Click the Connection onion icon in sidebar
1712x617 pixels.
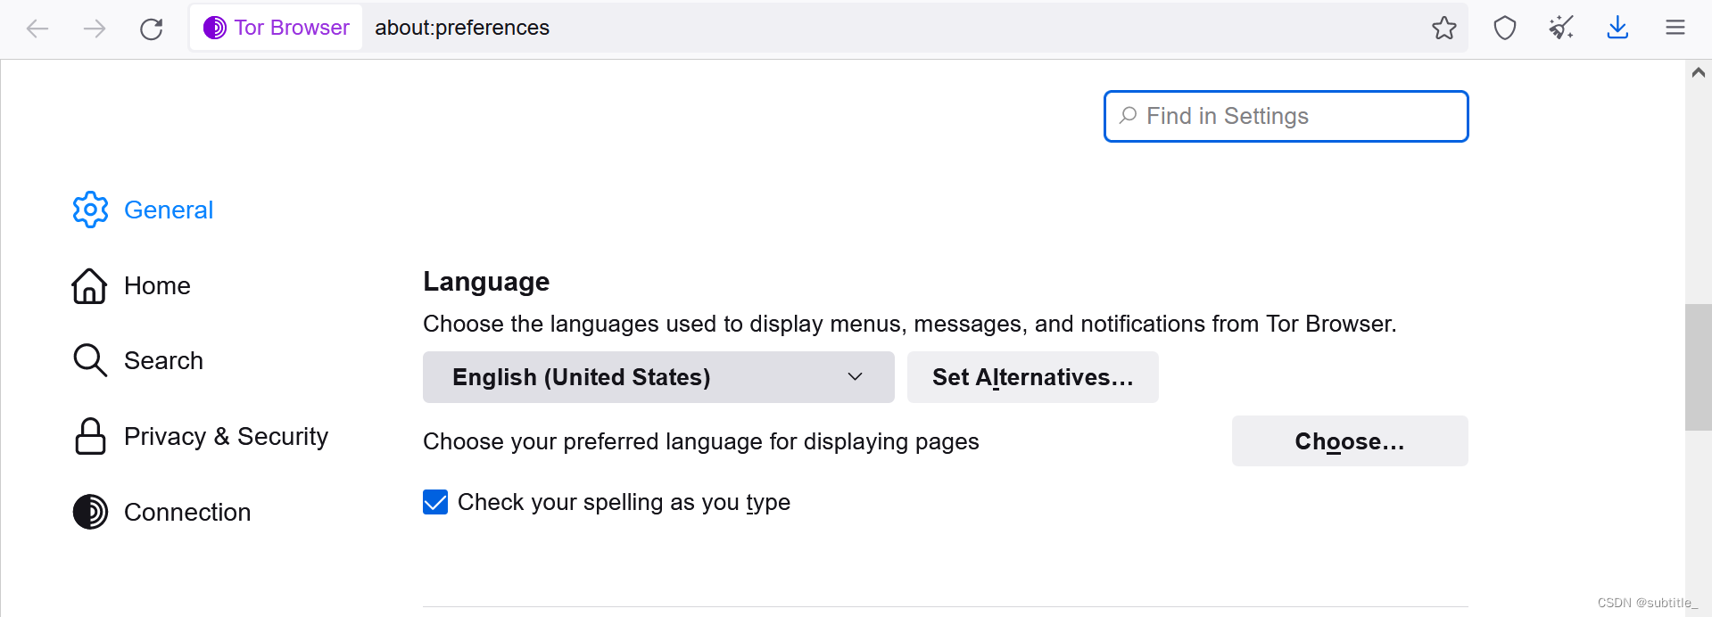(x=90, y=512)
